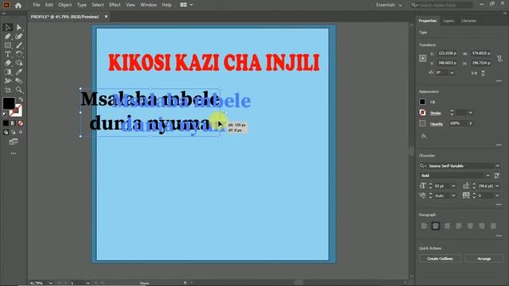Set color mode in toolbar
This screenshot has width=509, height=286.
click(x=6, y=123)
